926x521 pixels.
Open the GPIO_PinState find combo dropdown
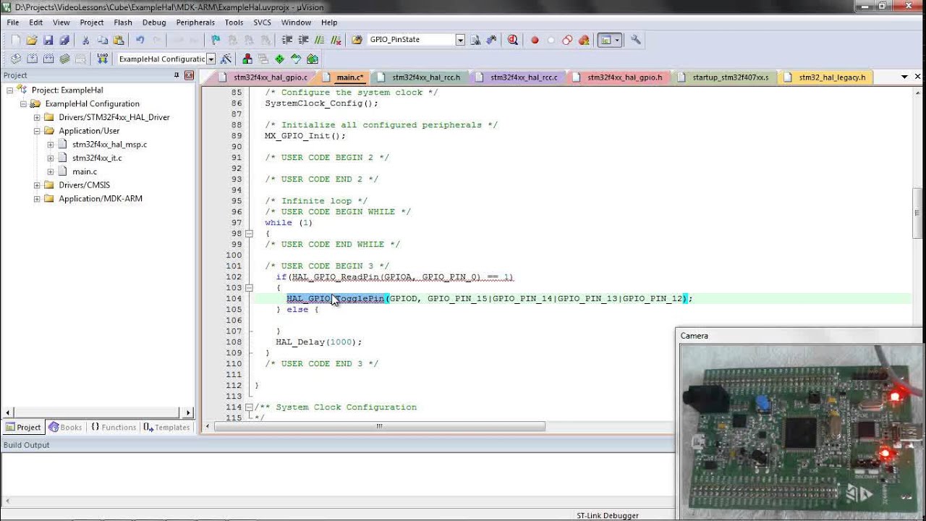click(x=460, y=40)
